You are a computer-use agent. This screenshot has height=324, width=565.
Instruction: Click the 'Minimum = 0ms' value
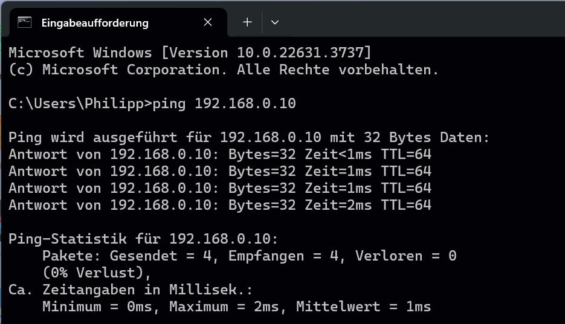point(97,306)
